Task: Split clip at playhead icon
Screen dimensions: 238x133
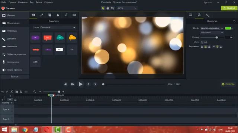Action: click(x=26, y=92)
